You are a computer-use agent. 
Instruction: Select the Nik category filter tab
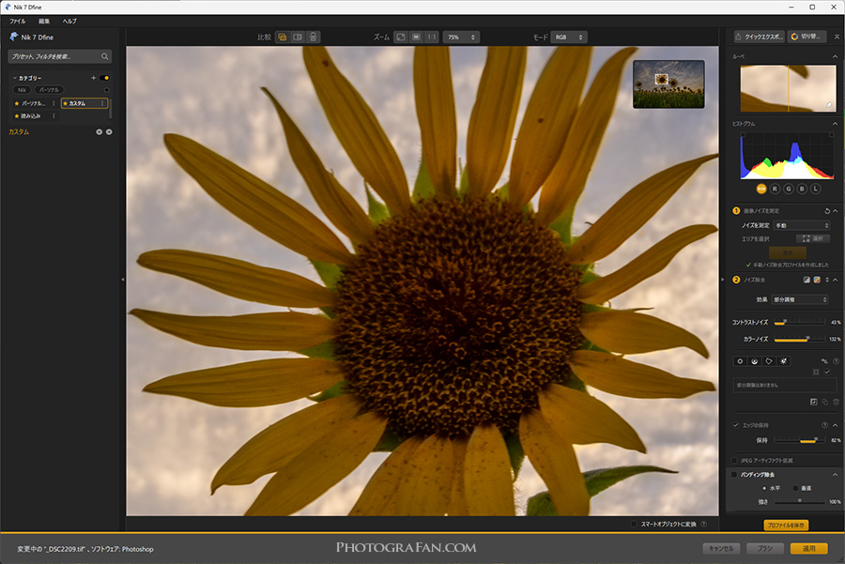pos(22,90)
